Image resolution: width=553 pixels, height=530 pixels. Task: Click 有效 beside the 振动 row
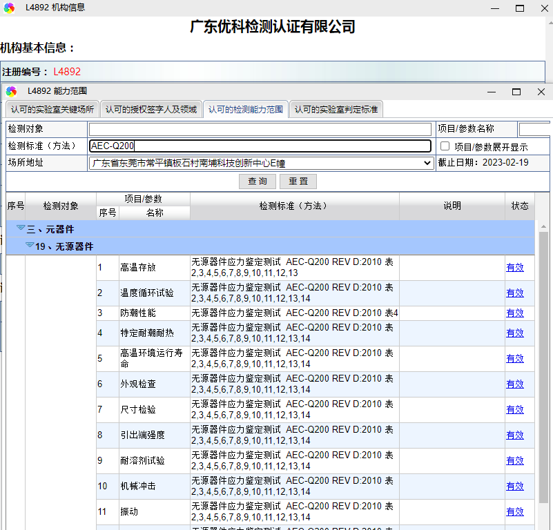(515, 511)
